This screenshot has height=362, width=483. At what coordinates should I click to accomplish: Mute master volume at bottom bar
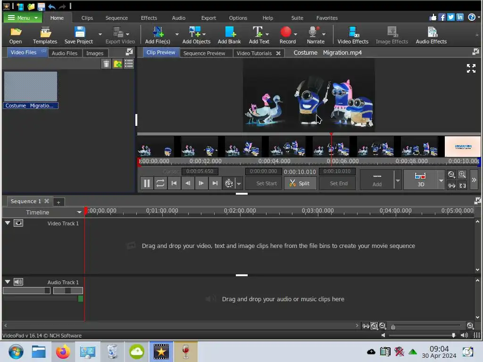pos(464,335)
